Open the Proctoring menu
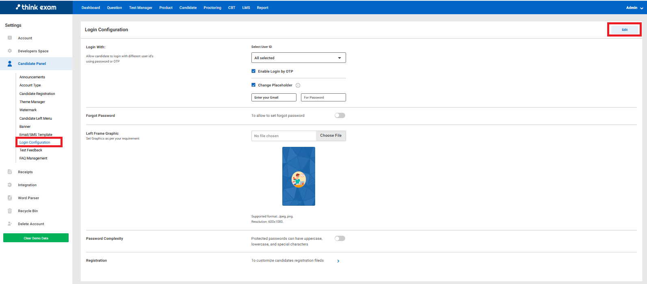The height and width of the screenshot is (284, 647). 212,8
